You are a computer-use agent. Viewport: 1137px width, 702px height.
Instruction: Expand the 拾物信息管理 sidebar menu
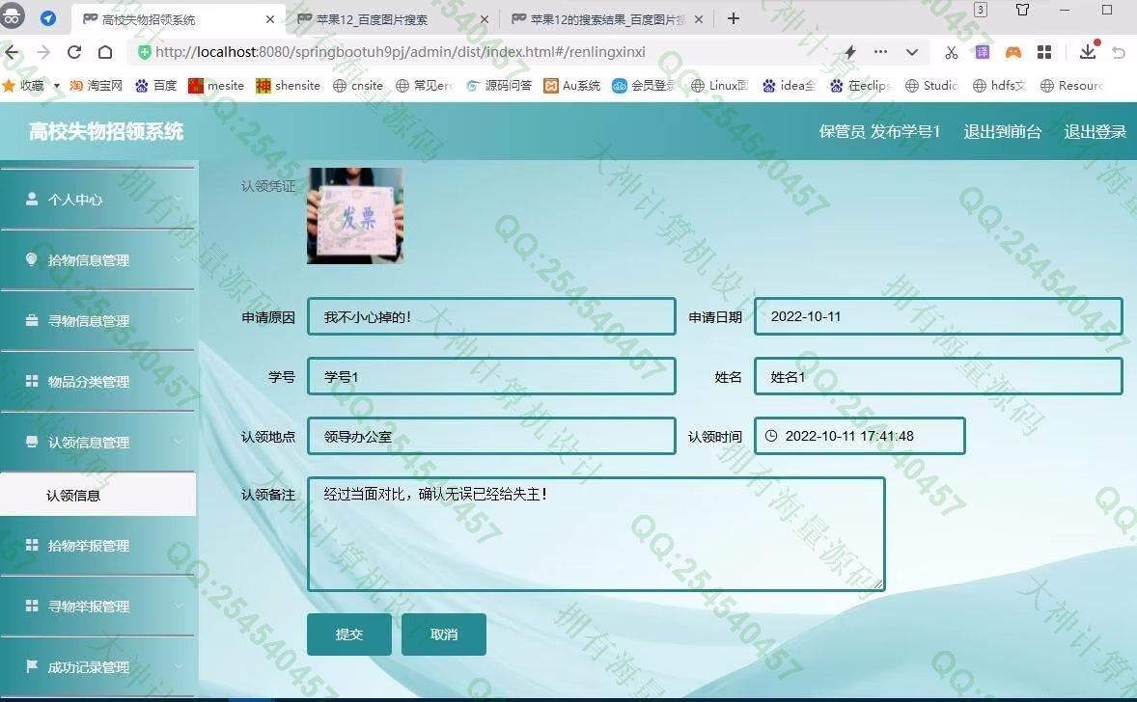pyautogui.click(x=97, y=260)
